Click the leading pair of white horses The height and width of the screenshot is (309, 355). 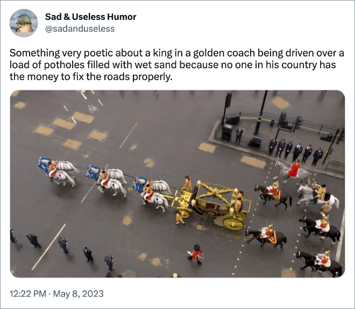pos(58,170)
